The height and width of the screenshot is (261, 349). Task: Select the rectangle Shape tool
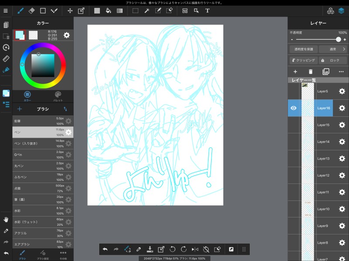tap(43, 10)
